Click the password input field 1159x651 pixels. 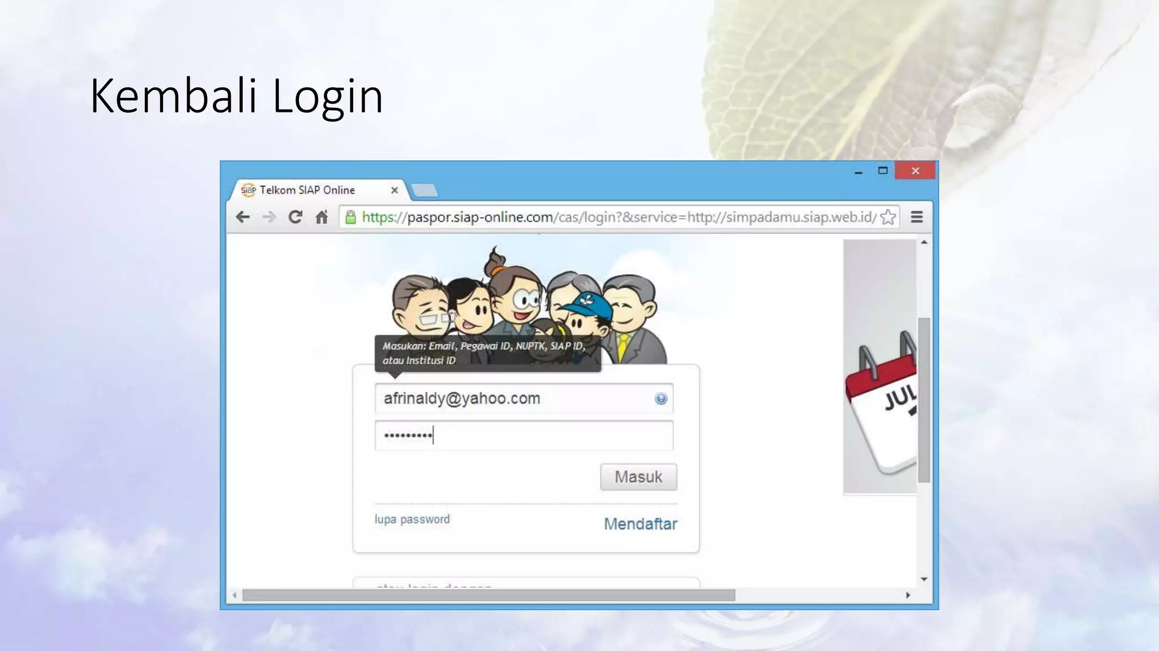524,436
